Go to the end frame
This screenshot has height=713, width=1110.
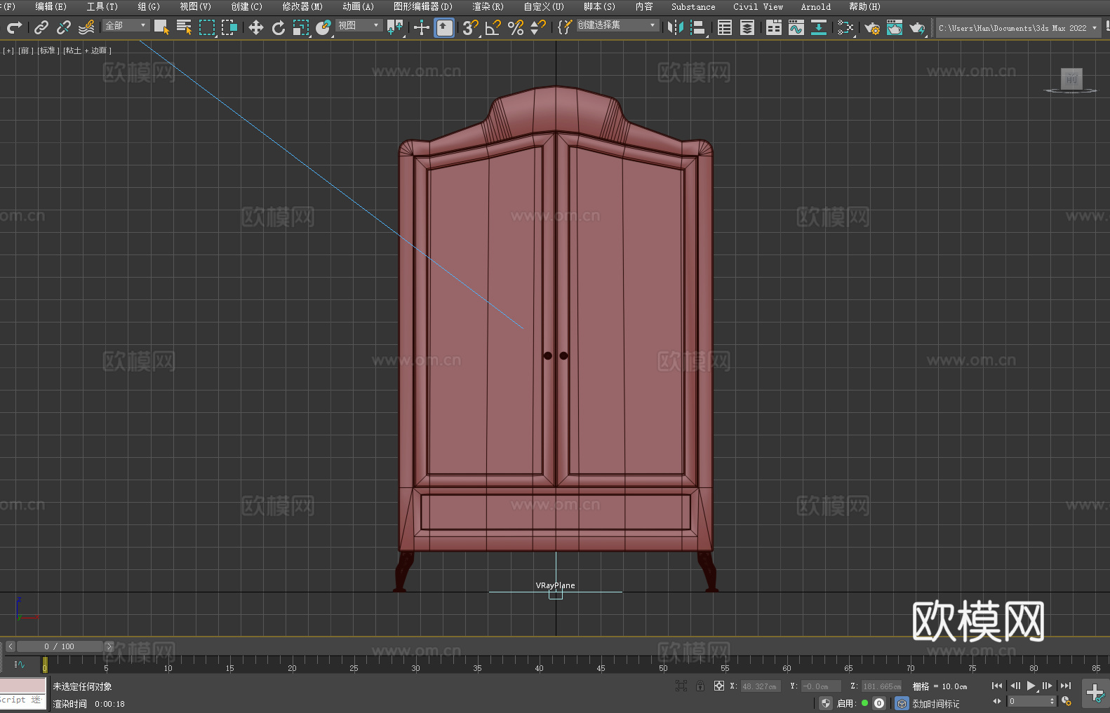click(1066, 686)
